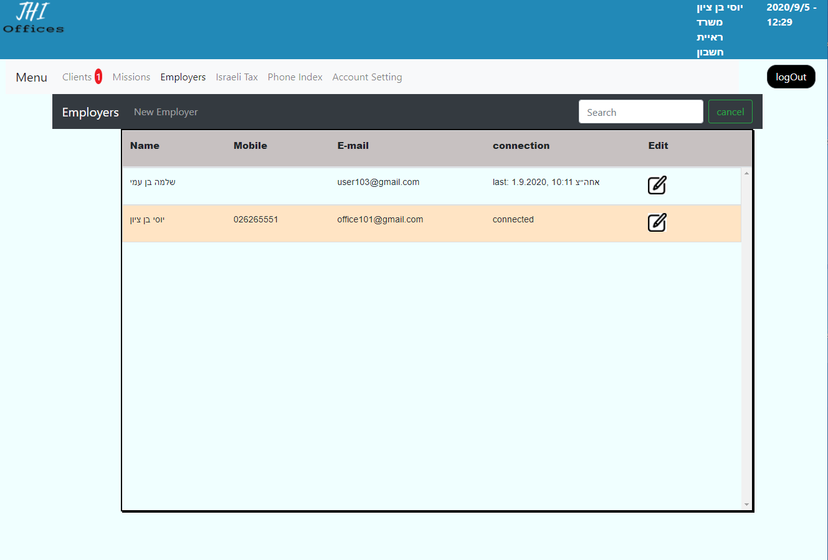
Task: Click the green cancel button
Action: click(730, 112)
